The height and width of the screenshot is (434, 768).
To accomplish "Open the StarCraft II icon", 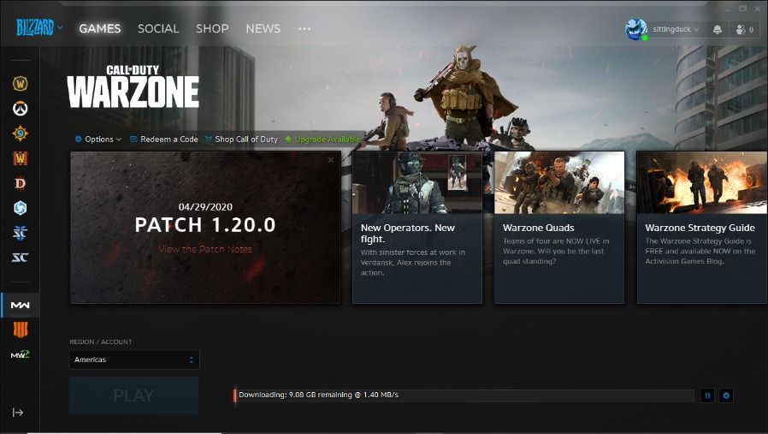I will pos(20,233).
